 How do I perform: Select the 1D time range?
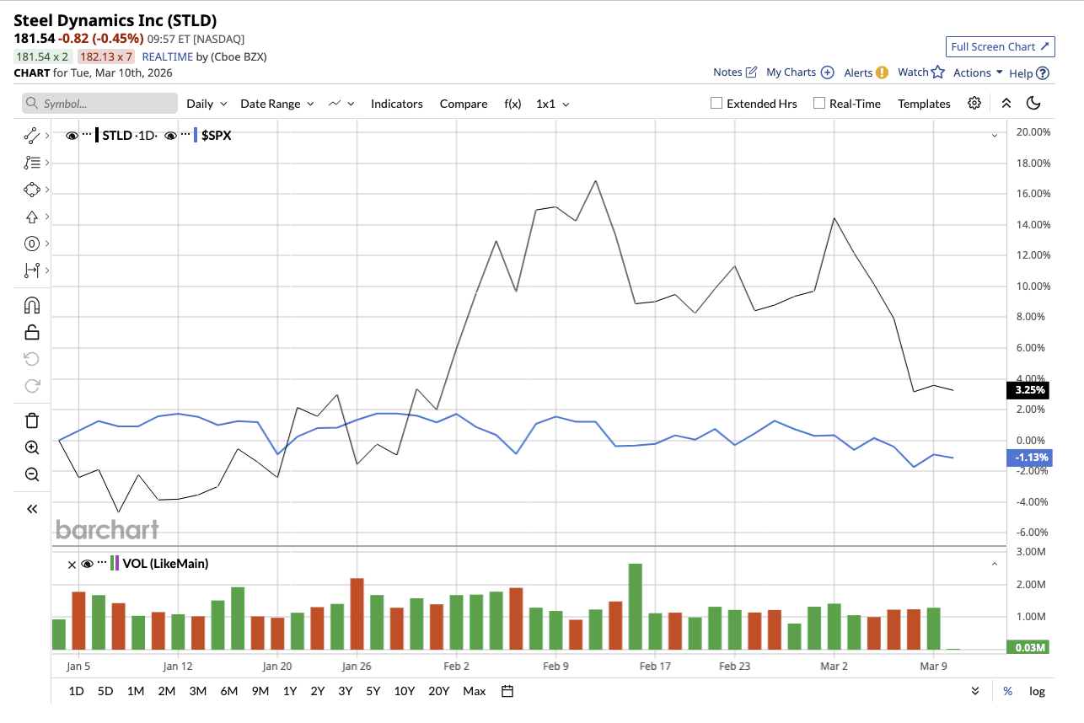pyautogui.click(x=77, y=691)
